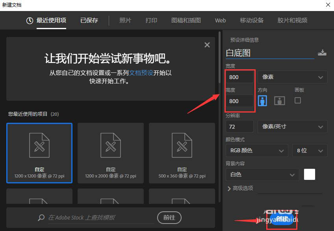Select landscape orientation icon
The image size is (334, 231).
[x=280, y=100]
